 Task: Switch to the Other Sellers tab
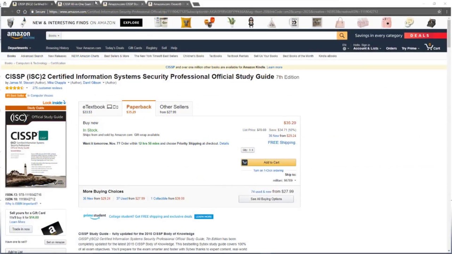pyautogui.click(x=174, y=109)
